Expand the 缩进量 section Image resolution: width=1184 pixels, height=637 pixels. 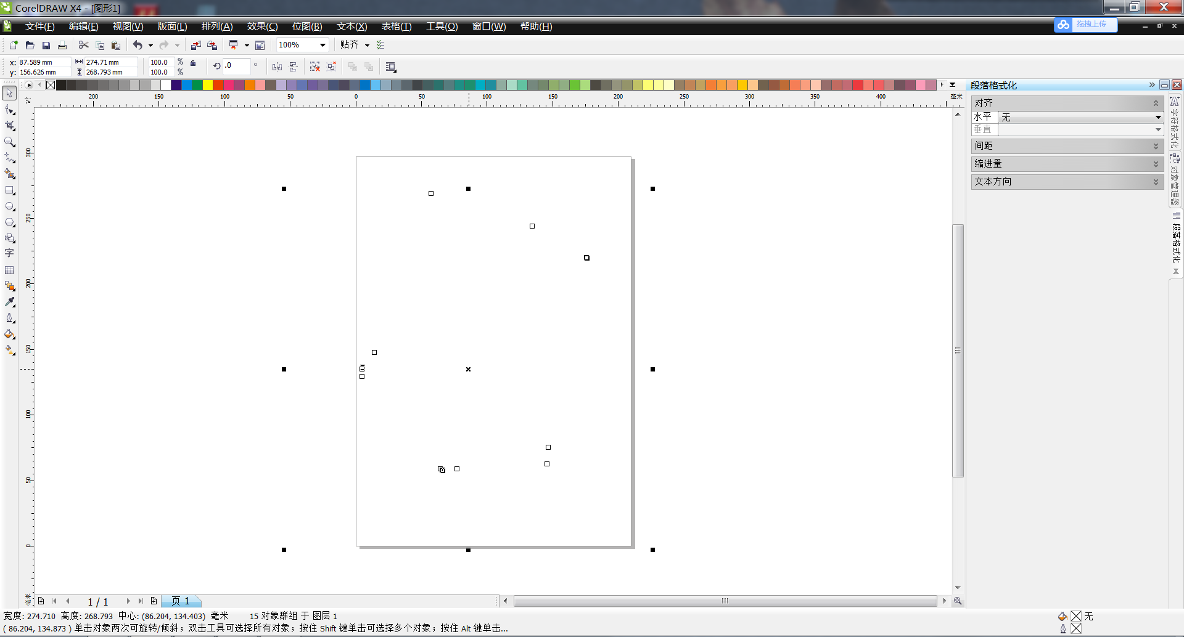(1156, 164)
